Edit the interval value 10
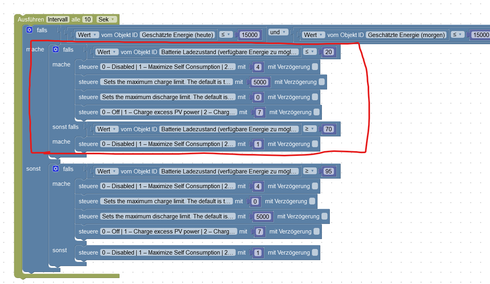 tap(88, 19)
